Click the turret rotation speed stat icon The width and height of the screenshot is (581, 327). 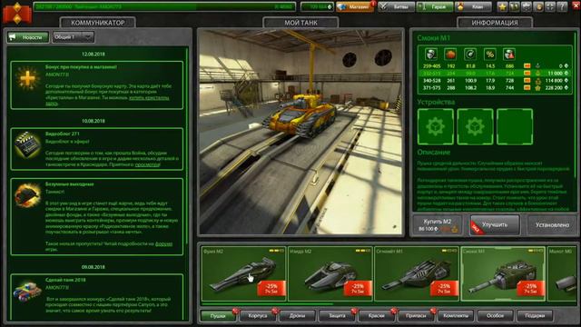(470, 54)
